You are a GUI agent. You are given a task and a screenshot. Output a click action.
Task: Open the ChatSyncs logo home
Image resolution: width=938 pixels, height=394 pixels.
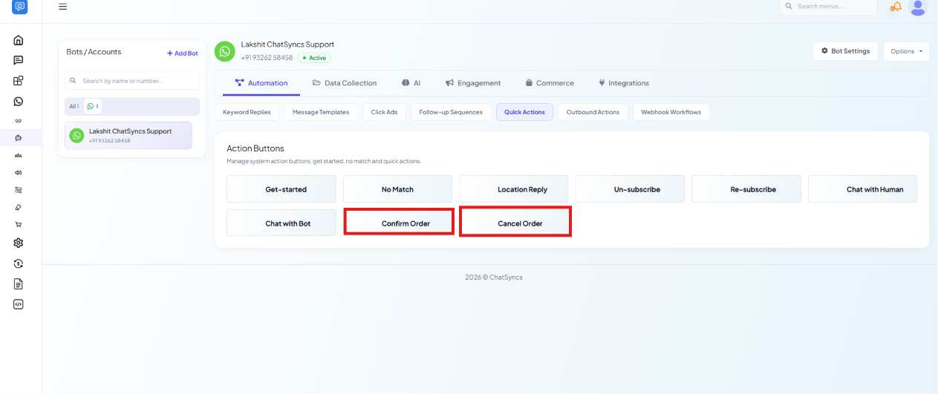pos(19,7)
